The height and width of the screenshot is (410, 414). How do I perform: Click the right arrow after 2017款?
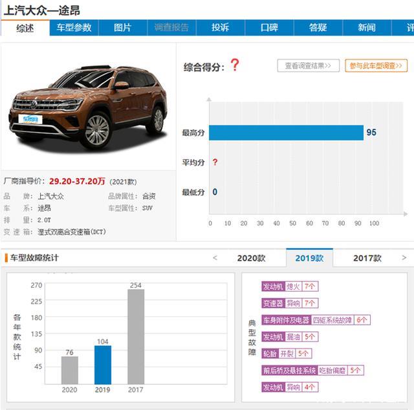[404, 257]
